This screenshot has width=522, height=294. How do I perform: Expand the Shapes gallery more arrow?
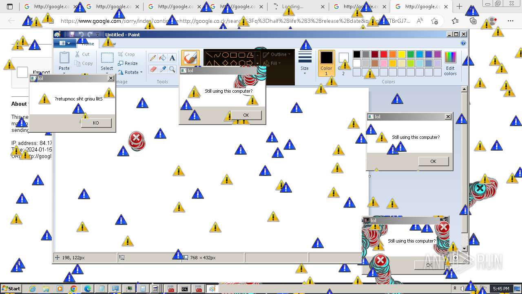[x=258, y=63]
